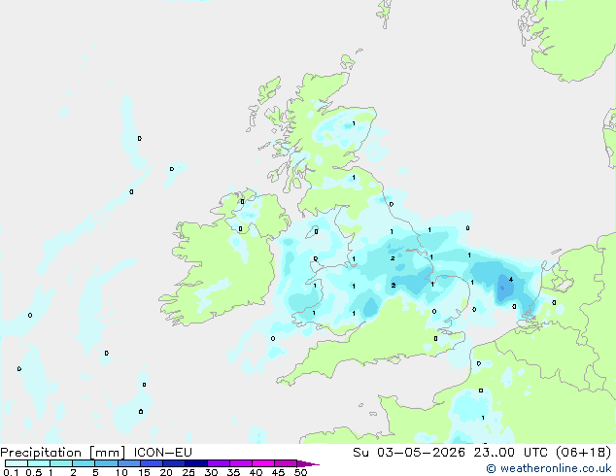
Task: Click the above-50 arrow at legend end
Action: click(x=308, y=463)
